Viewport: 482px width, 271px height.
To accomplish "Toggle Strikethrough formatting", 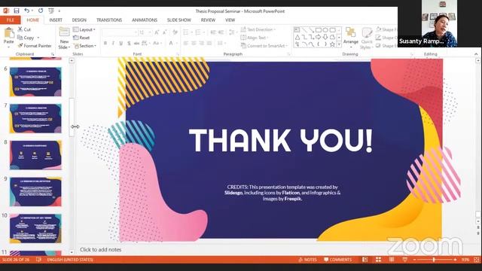I will click(136, 44).
